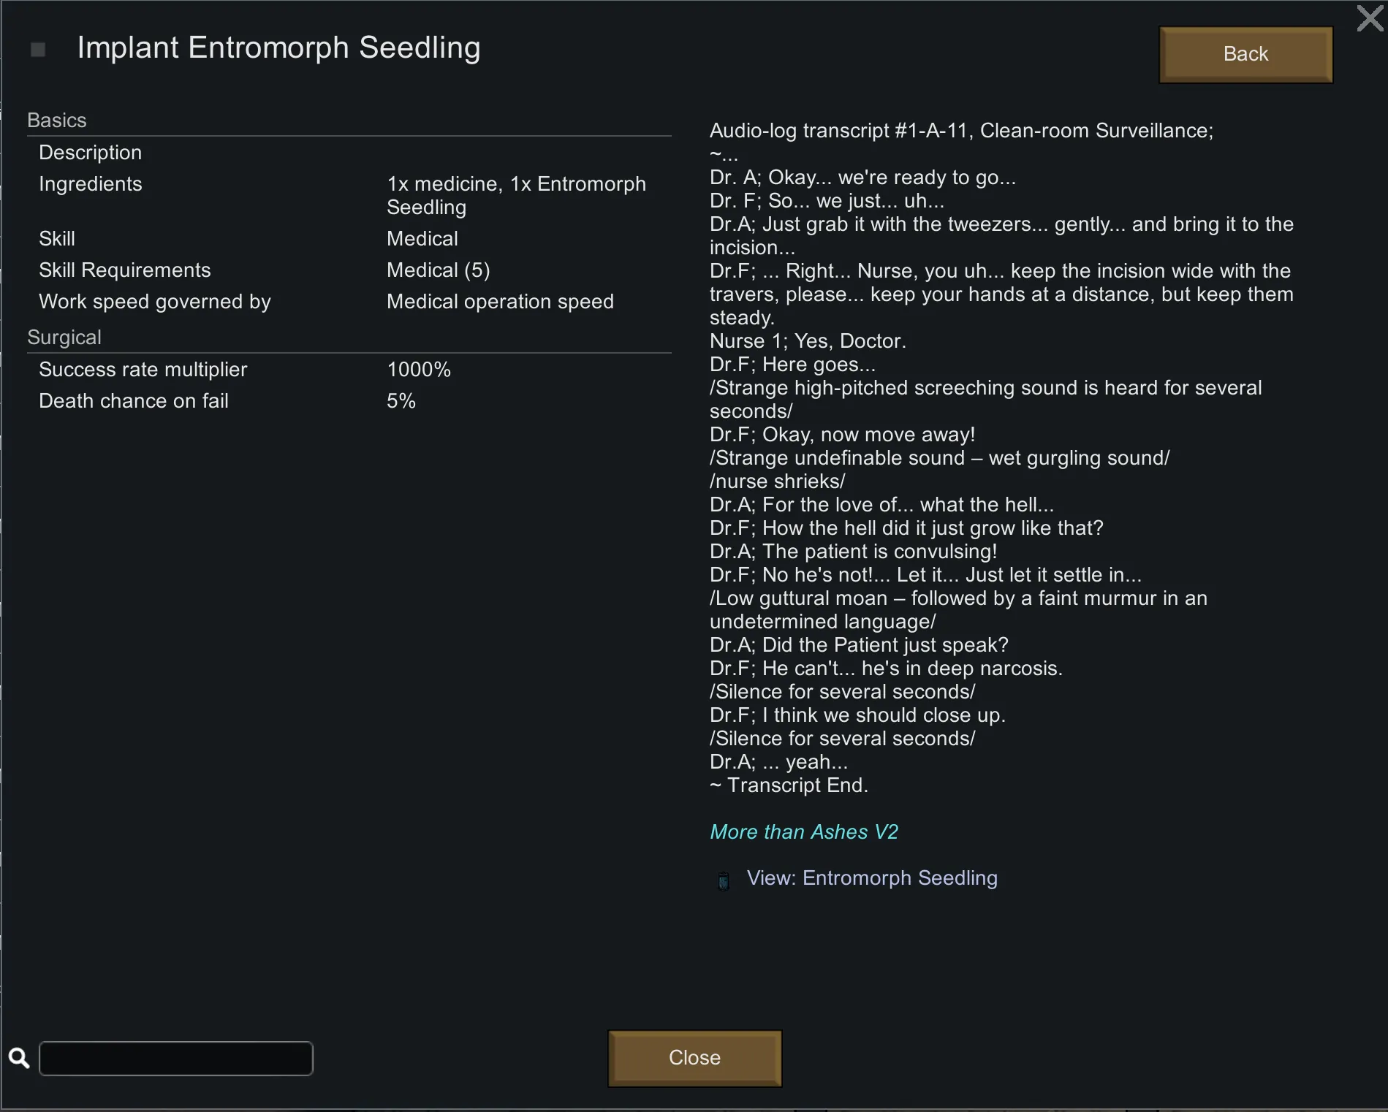
Task: Click the small square icon beside the title
Action: [x=38, y=50]
